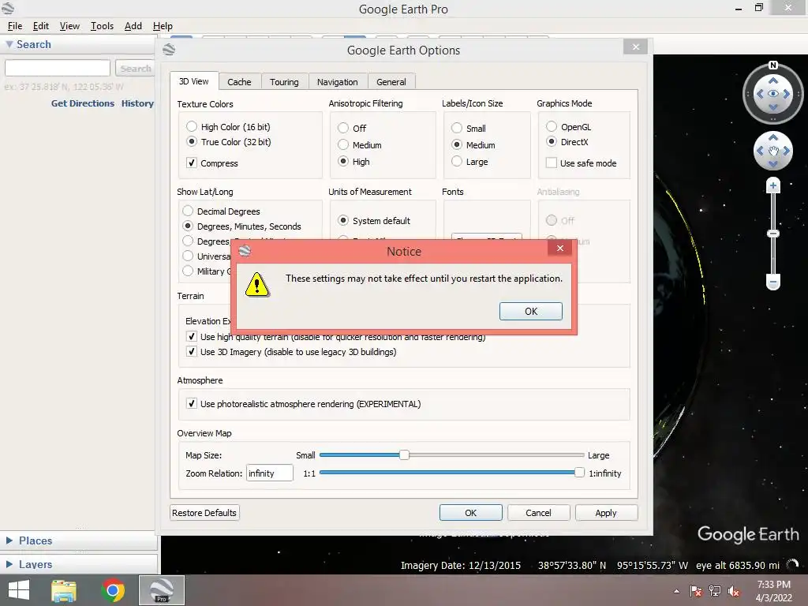Choose DirectX graphics mode
This screenshot has width=808, height=606.
point(552,141)
